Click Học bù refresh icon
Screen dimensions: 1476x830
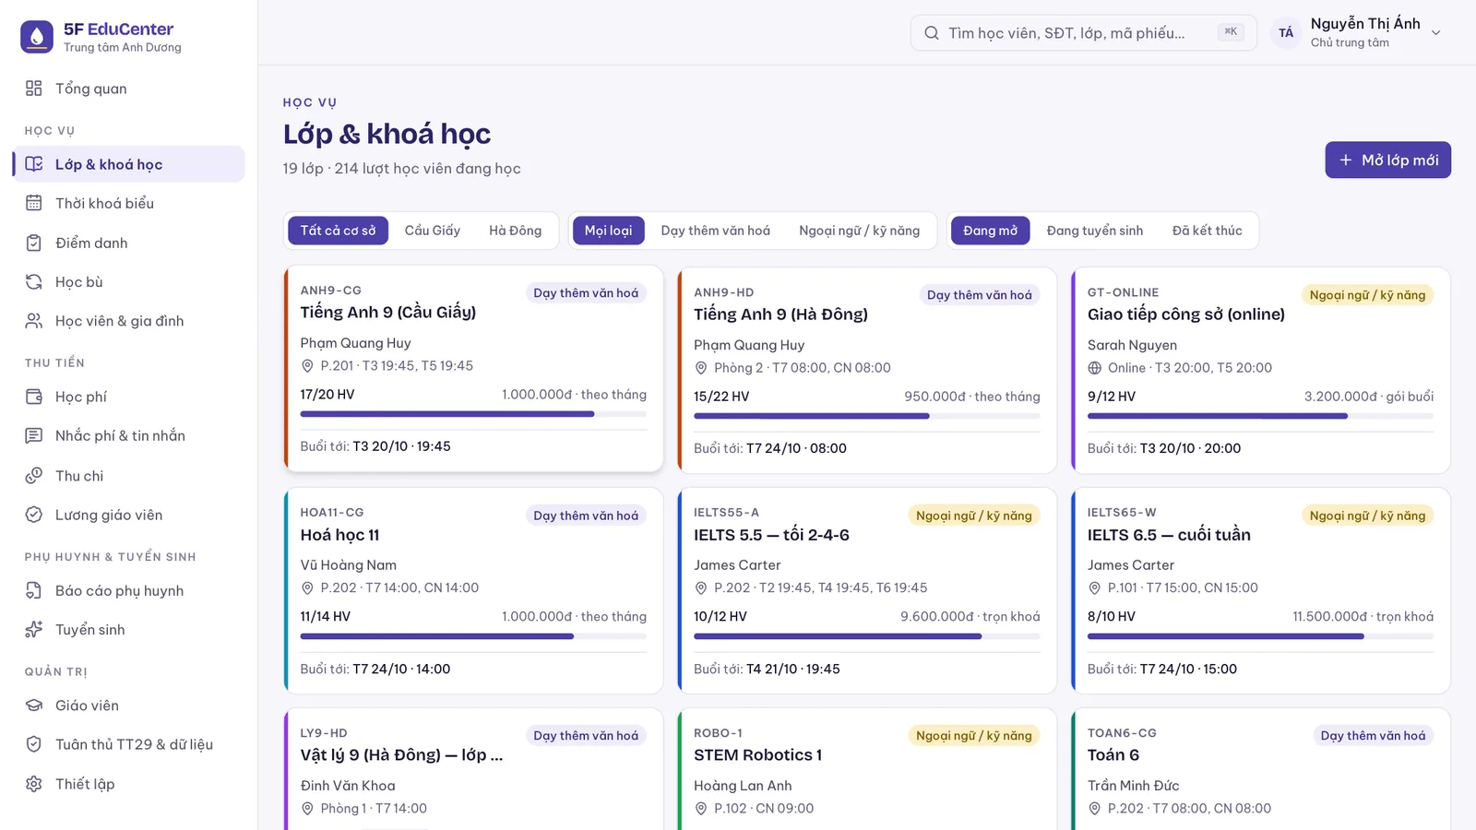coord(34,282)
